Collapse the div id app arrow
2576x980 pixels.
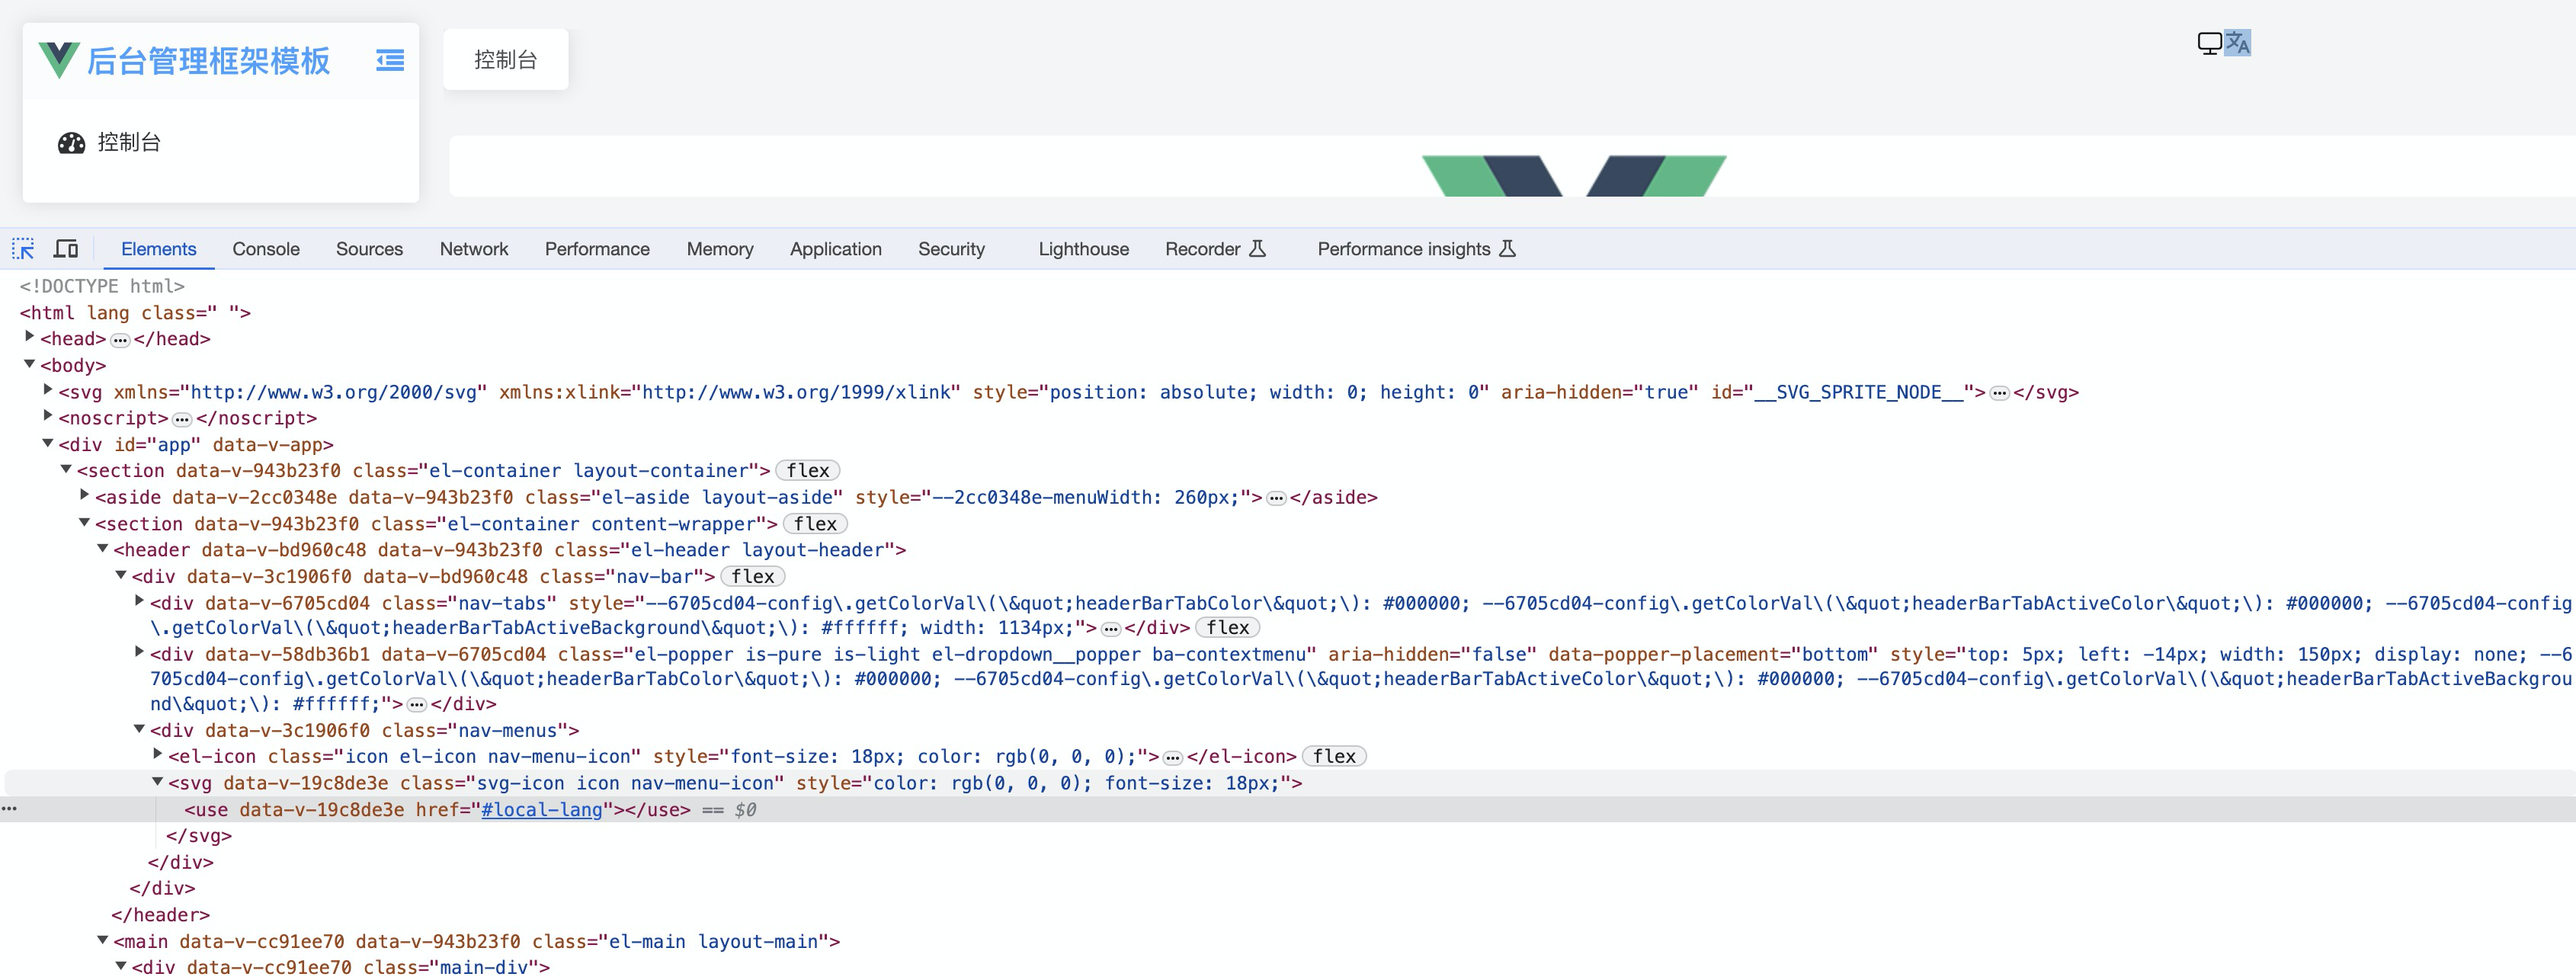pos(48,443)
